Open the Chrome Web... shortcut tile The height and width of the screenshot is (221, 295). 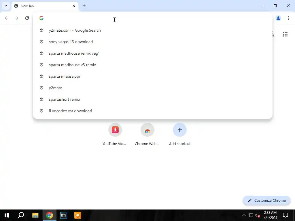[x=147, y=134]
